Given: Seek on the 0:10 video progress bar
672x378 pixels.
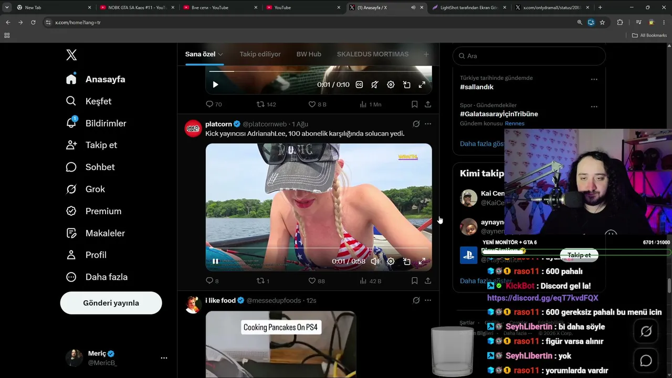Looking at the screenshot, I should (319, 71).
